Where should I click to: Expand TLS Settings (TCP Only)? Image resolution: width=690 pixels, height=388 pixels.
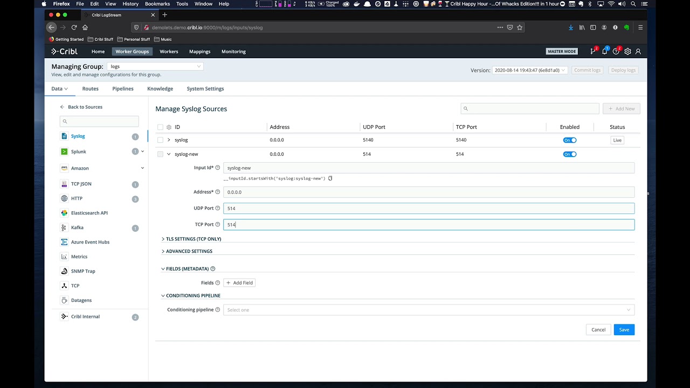coord(191,239)
